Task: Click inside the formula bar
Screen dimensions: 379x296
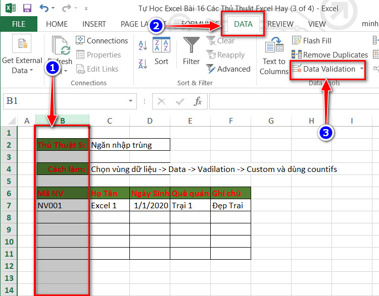Action: click(x=294, y=101)
